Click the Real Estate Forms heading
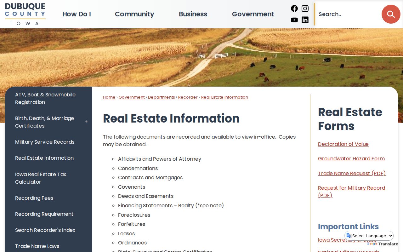This screenshot has width=403, height=252. point(350,119)
